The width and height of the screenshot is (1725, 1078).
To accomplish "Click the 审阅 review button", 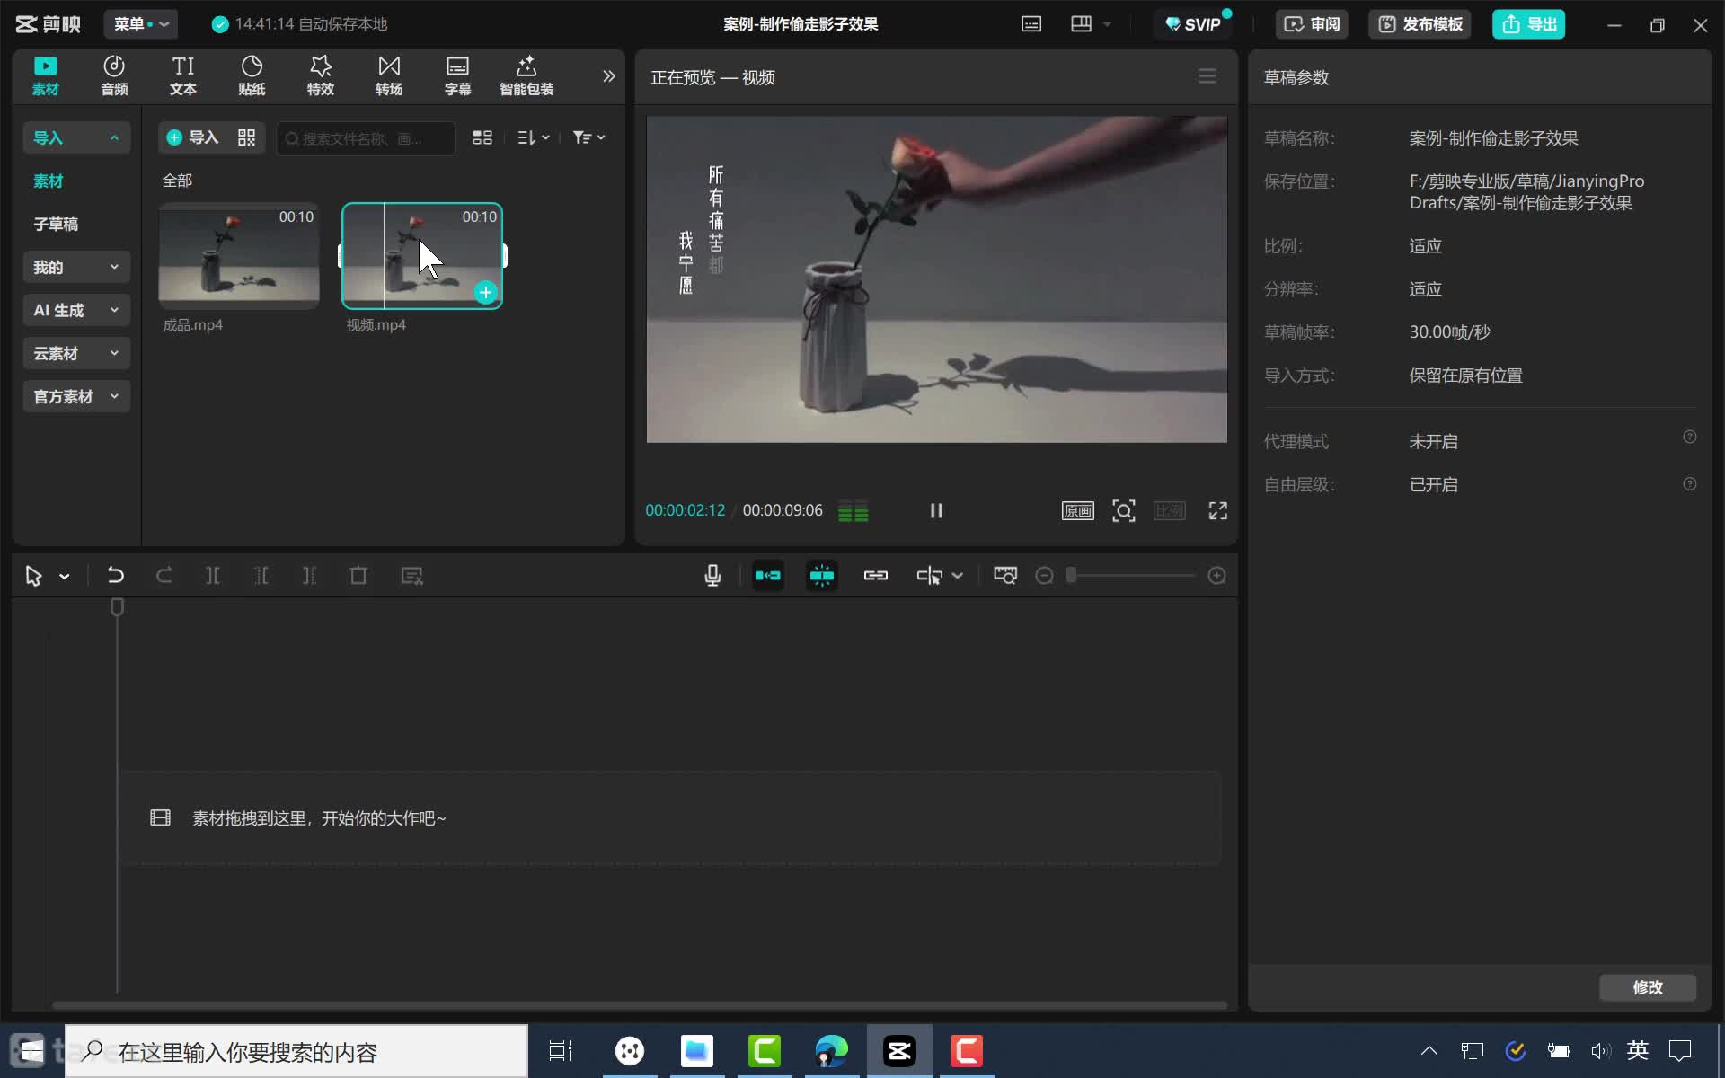I will click(1312, 24).
